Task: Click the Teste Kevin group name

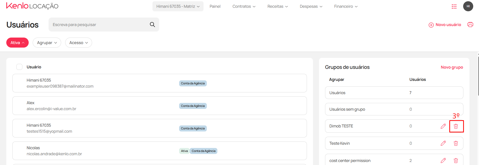Action: tap(339, 143)
